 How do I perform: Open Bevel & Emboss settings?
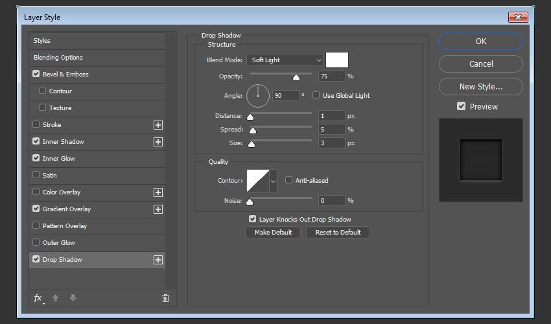point(65,74)
